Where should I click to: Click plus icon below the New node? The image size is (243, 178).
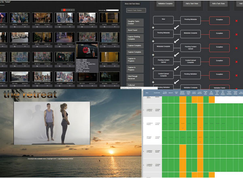click(153, 28)
